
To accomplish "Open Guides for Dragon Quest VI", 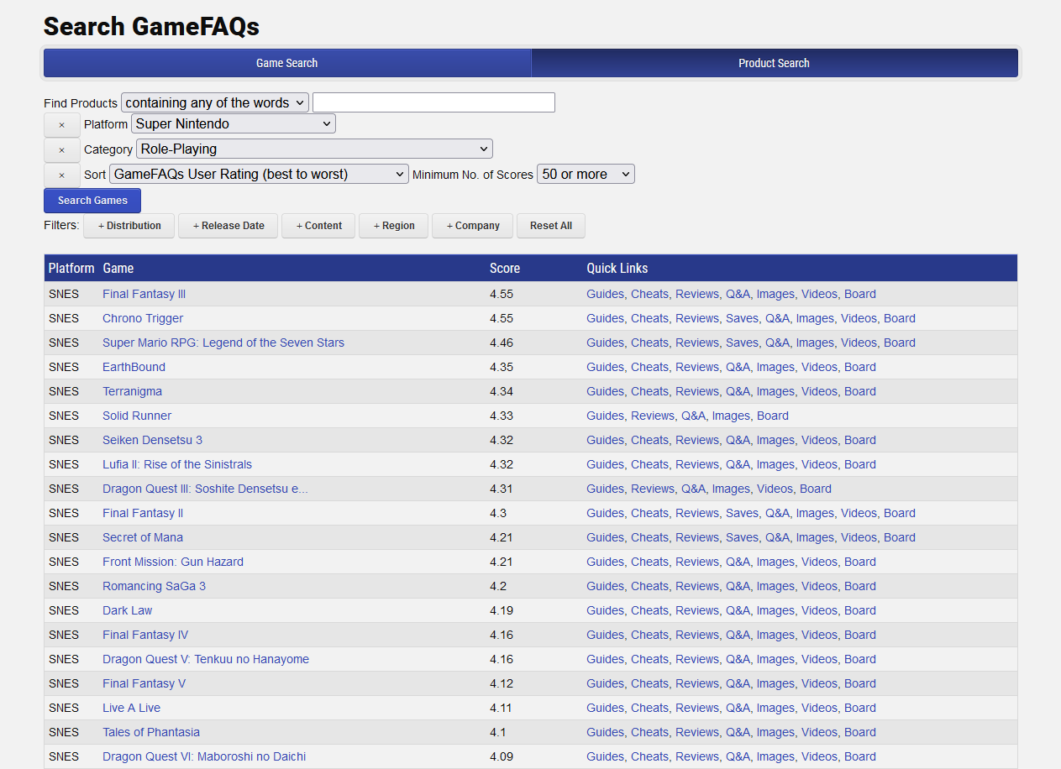I will pyautogui.click(x=605, y=756).
